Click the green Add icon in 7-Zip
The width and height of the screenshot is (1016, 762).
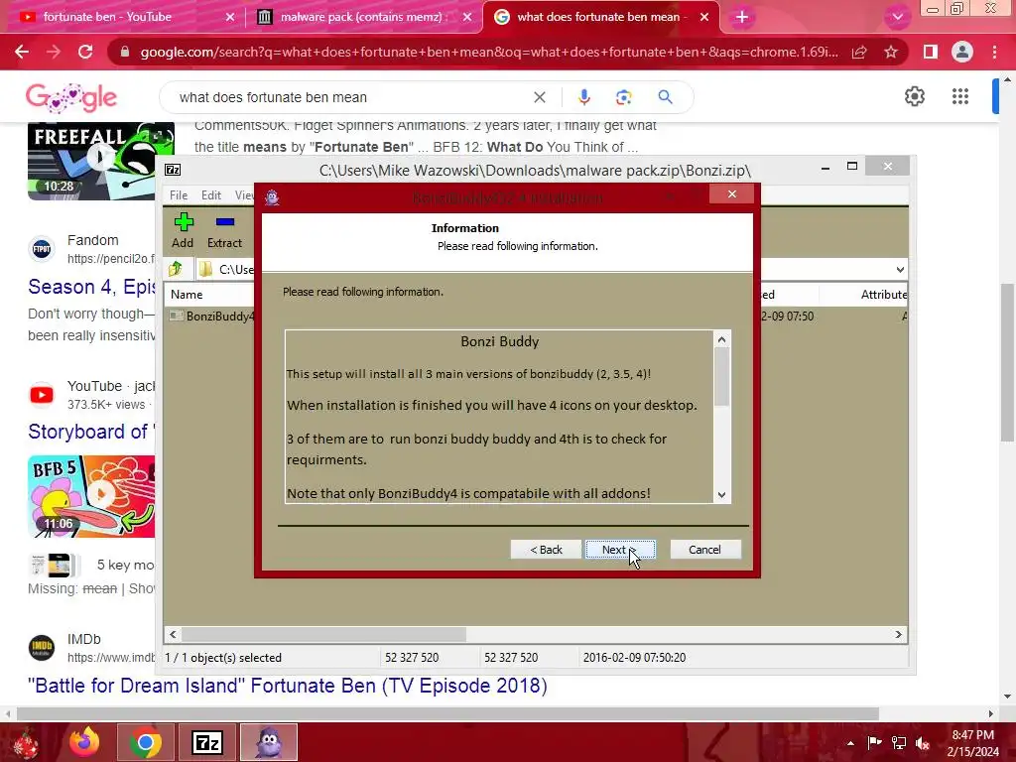[184, 222]
